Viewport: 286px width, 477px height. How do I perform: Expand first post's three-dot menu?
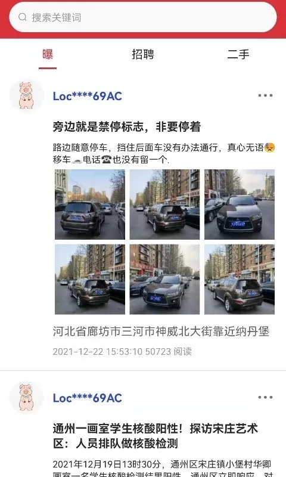click(x=265, y=95)
